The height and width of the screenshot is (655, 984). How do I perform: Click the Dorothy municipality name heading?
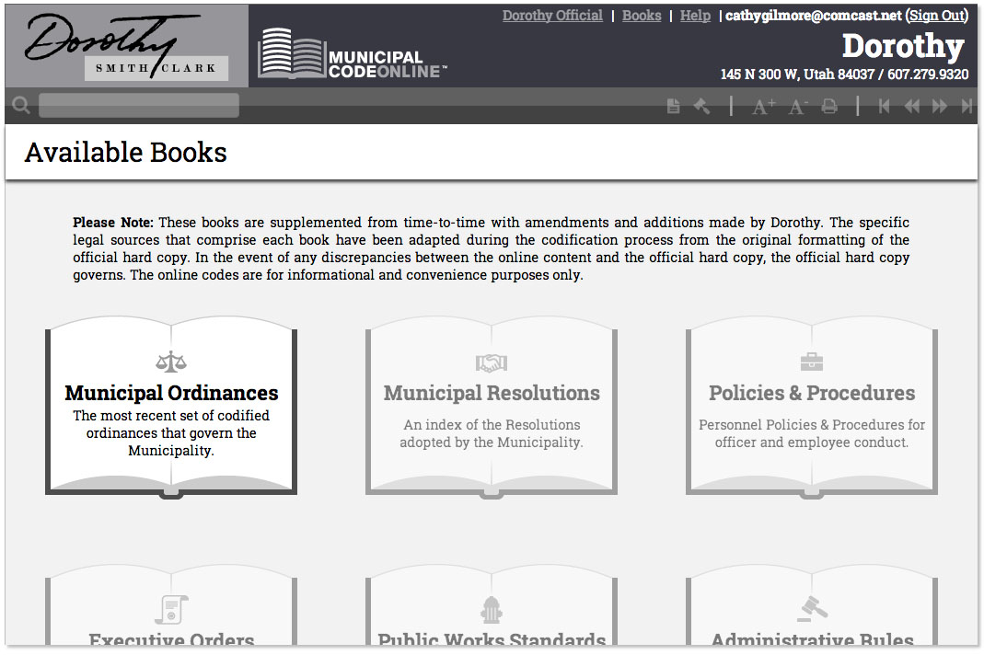click(x=903, y=46)
